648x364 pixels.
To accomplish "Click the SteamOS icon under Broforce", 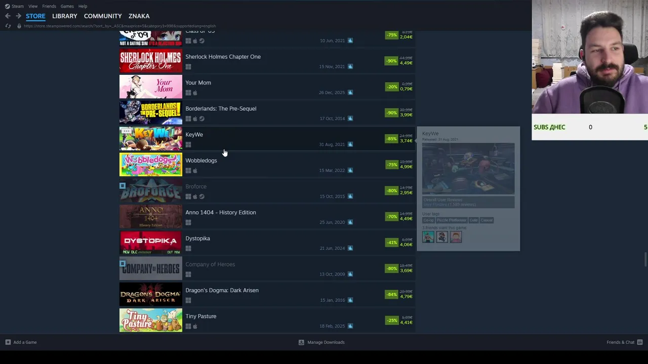I will 201,197.
